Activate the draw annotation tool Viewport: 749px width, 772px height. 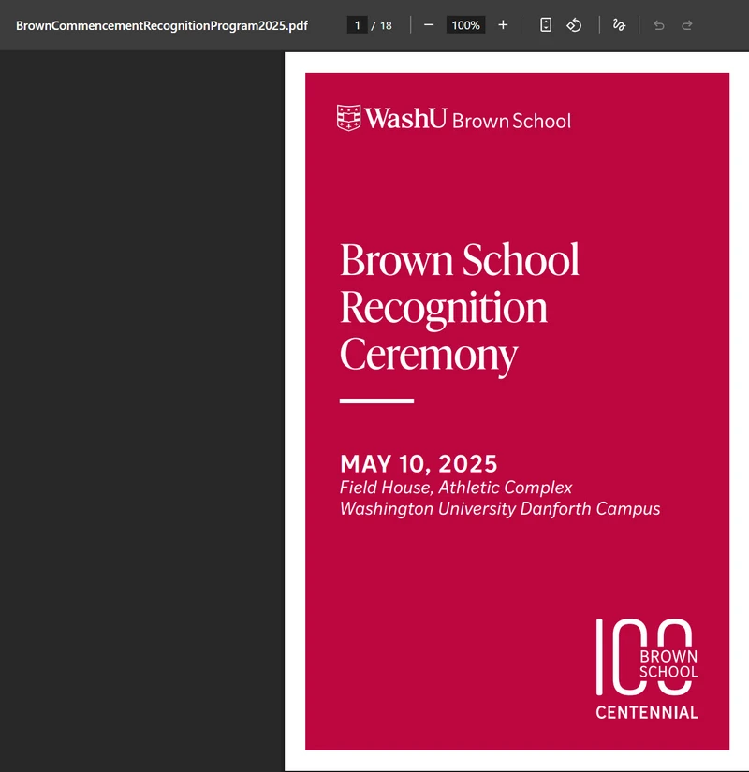[x=619, y=25]
